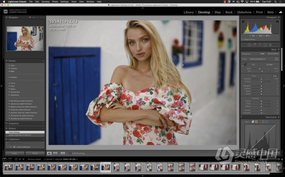The height and width of the screenshot is (177, 285).
Task: Switch to the Map module
Action: click(x=218, y=12)
